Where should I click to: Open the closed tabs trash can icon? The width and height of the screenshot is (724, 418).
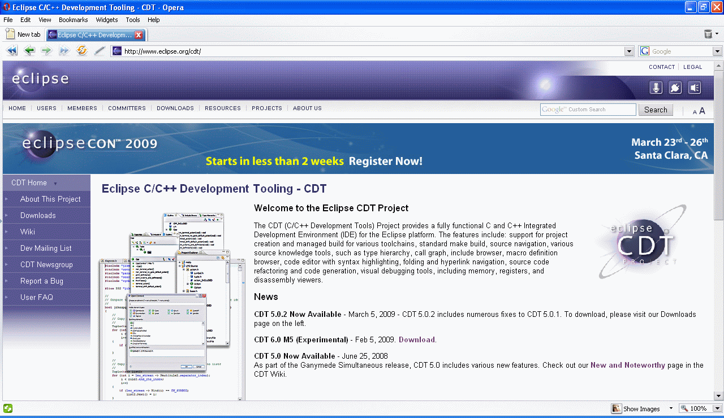(708, 34)
